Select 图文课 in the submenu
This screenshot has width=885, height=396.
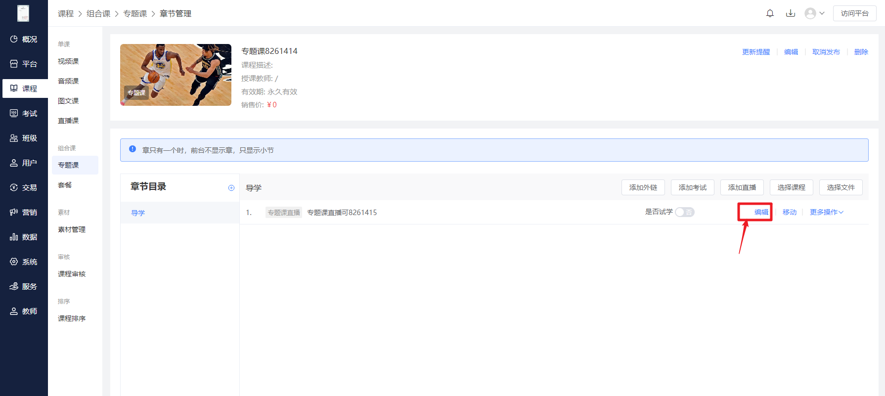point(68,101)
